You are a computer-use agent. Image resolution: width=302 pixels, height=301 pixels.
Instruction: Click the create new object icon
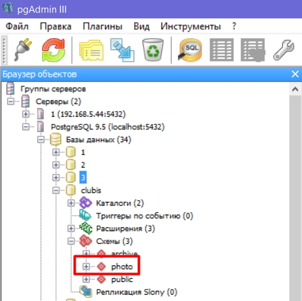[122, 50]
